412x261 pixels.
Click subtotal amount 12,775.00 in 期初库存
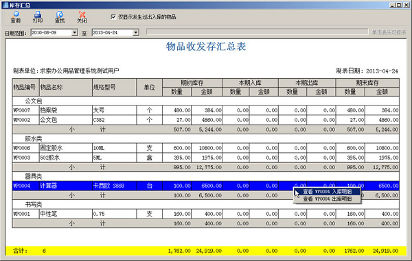point(209,167)
